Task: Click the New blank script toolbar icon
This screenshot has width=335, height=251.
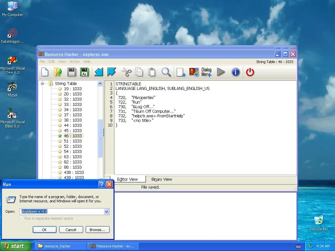Action: (x=45, y=72)
